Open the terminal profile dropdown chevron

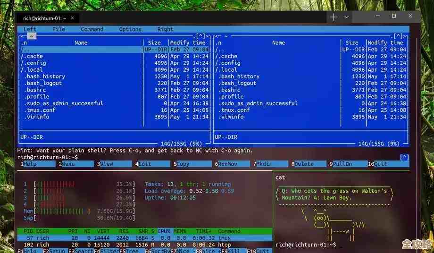click(346, 17)
